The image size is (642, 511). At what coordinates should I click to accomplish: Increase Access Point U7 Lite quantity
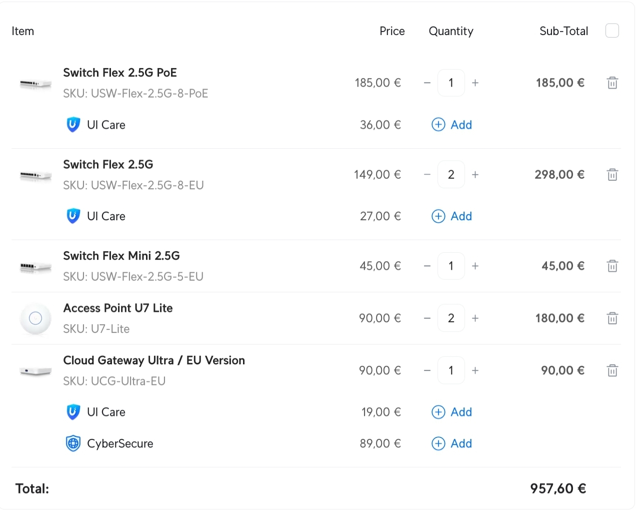click(475, 318)
